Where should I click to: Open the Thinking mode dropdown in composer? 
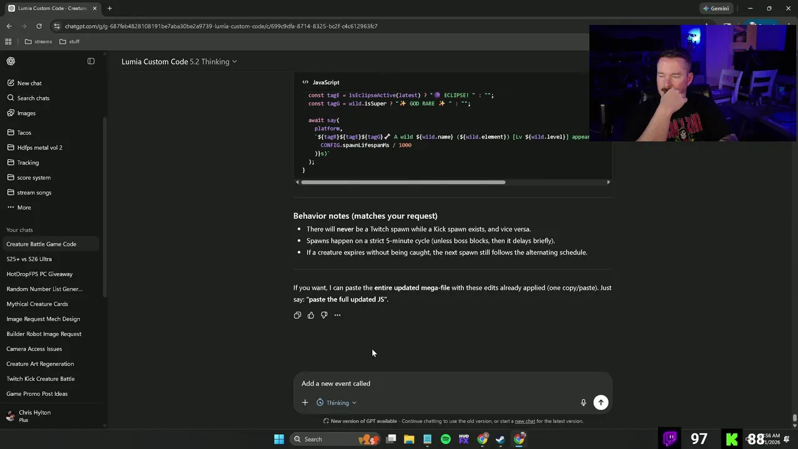[x=337, y=403]
